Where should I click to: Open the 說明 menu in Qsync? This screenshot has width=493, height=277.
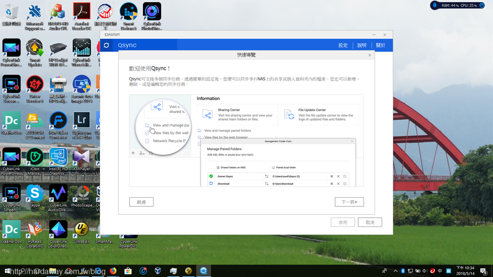(x=362, y=45)
